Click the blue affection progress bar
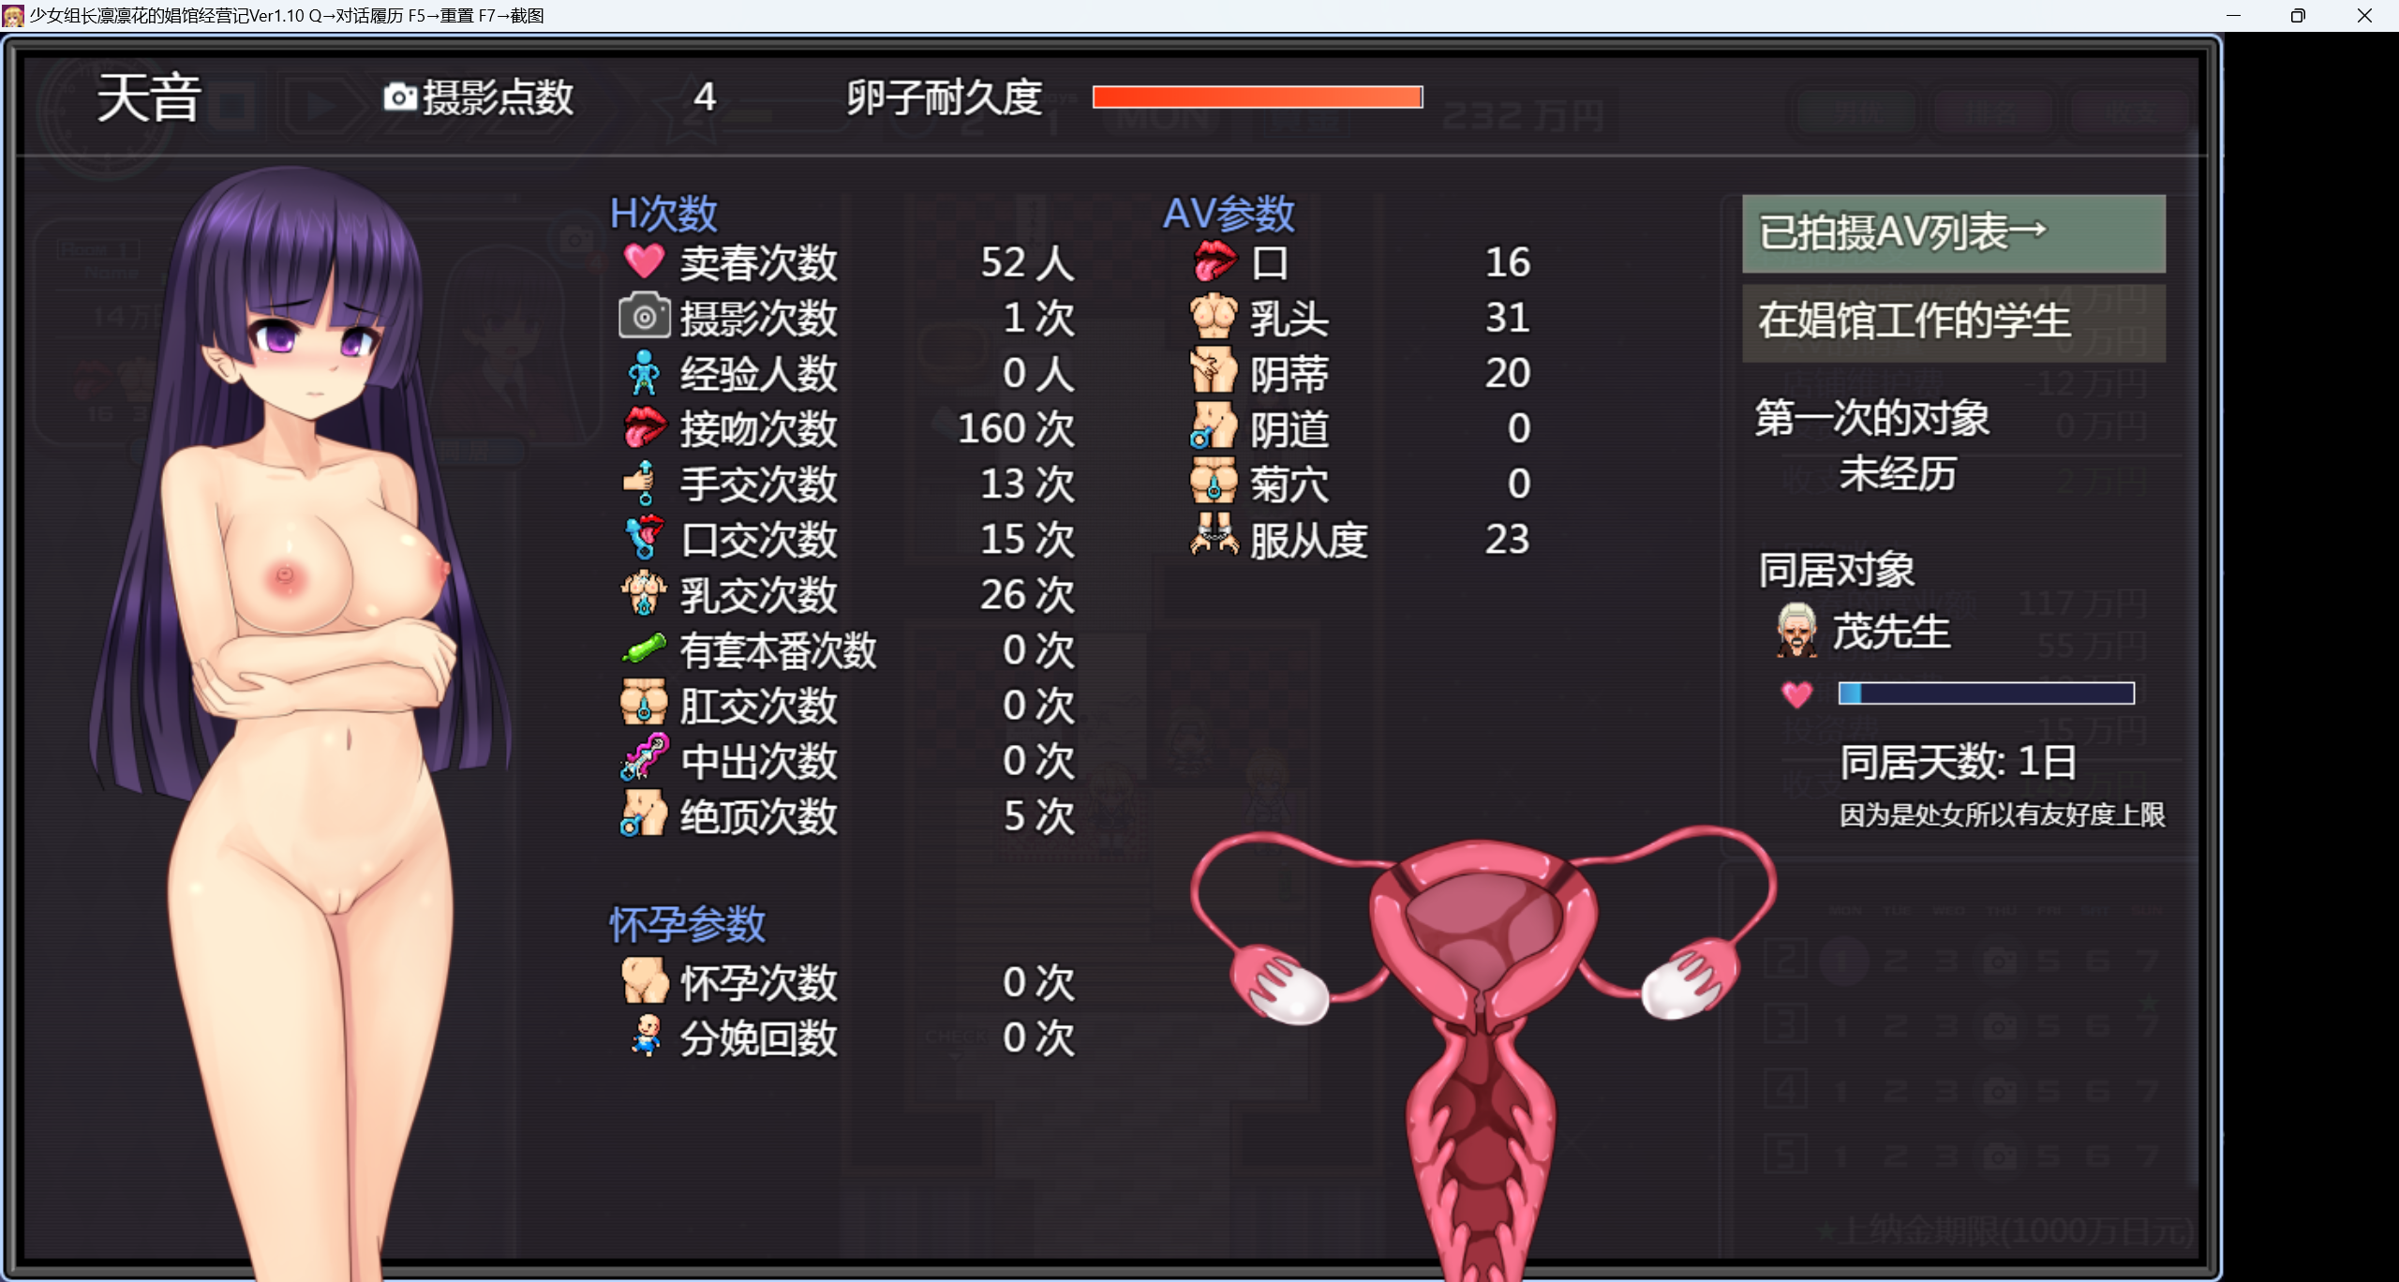This screenshot has height=1282, width=2399. [1986, 693]
